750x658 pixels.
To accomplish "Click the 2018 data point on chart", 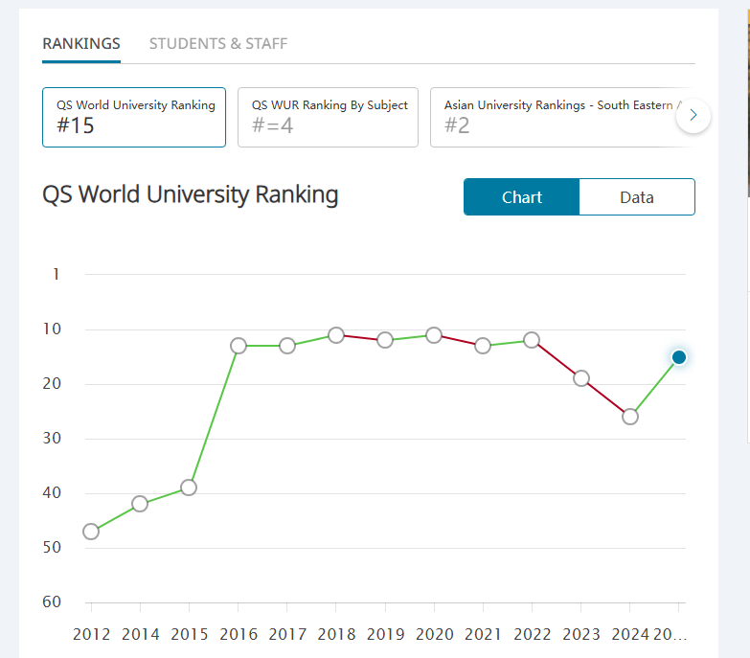I will [336, 335].
